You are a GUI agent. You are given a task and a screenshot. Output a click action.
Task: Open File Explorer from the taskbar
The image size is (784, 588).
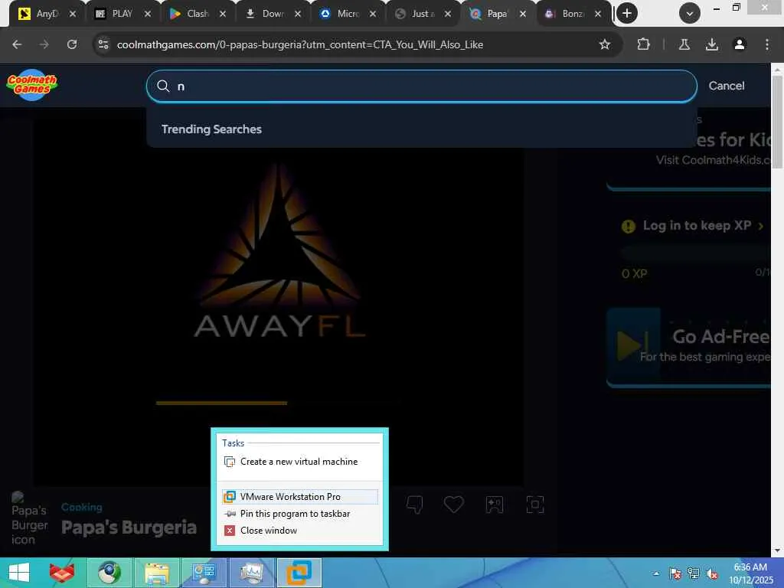(156, 573)
